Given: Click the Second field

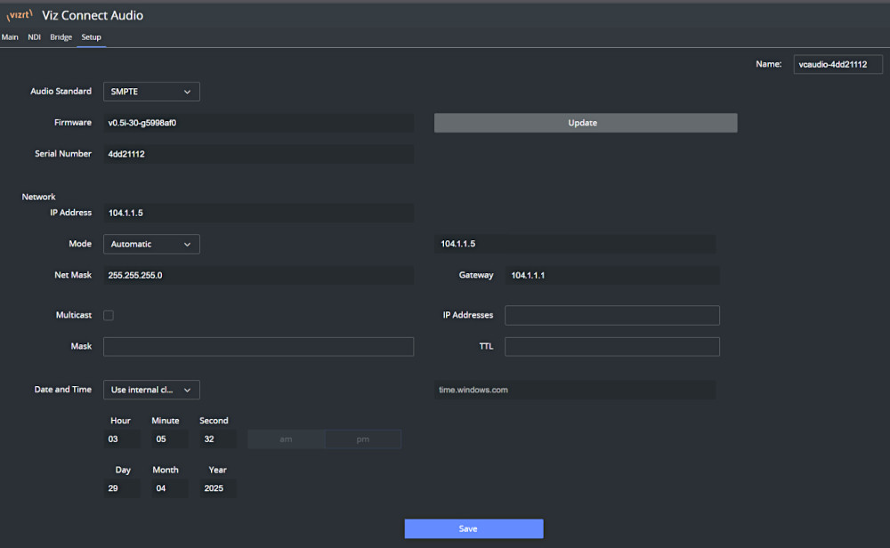Looking at the screenshot, I should (217, 439).
